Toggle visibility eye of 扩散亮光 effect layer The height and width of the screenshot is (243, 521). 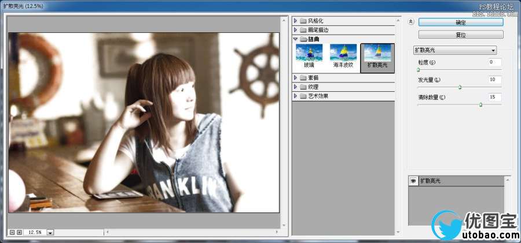[413, 181]
